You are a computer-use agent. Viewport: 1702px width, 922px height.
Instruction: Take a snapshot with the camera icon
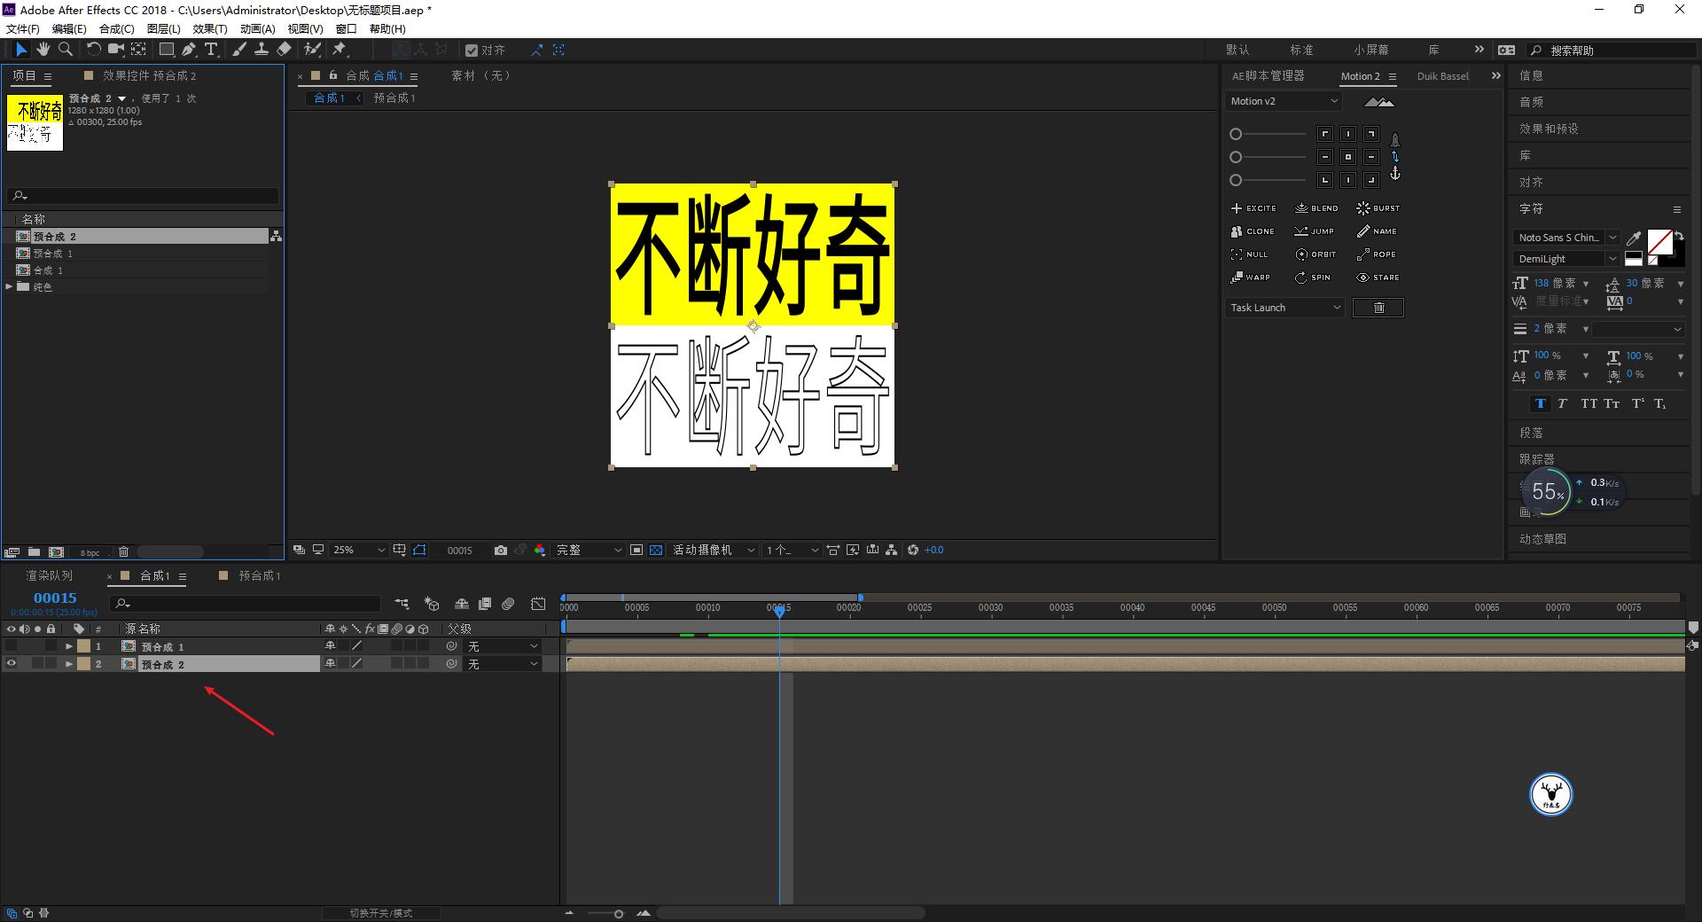[x=501, y=550]
